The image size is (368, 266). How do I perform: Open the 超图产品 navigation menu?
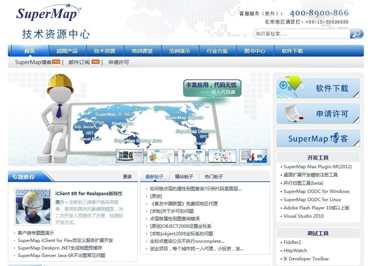click(67, 51)
